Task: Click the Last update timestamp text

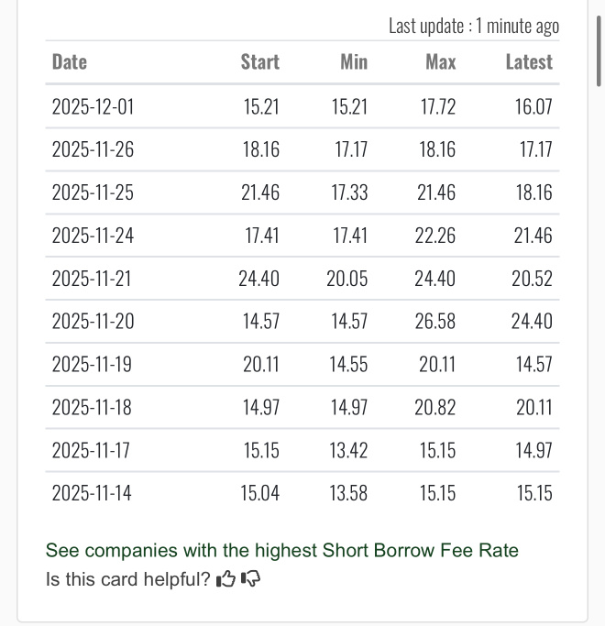Action: click(474, 27)
